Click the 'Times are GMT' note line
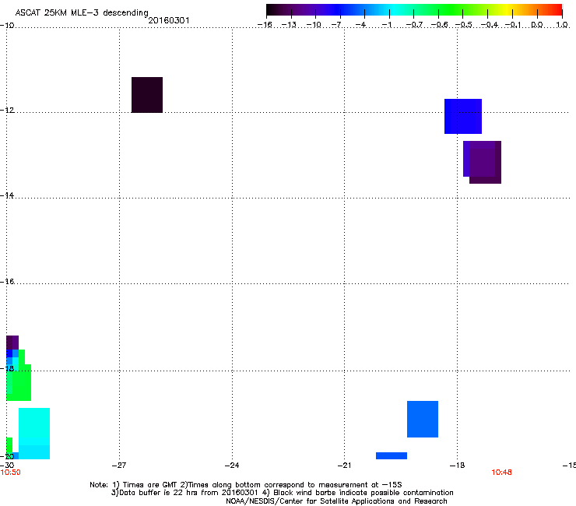576x506 pixels. tap(246, 485)
